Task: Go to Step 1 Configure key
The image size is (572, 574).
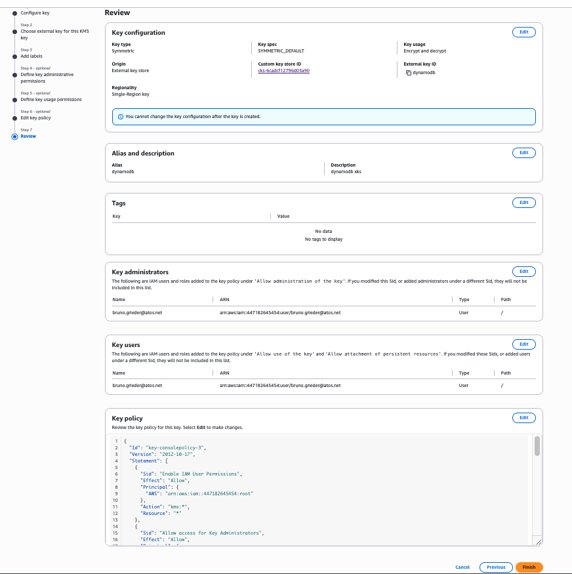Action: 35,13
